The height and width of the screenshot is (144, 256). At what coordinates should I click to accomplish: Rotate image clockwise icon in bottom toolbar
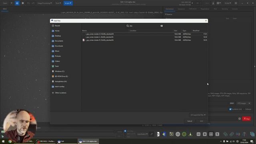[x=232, y=134]
